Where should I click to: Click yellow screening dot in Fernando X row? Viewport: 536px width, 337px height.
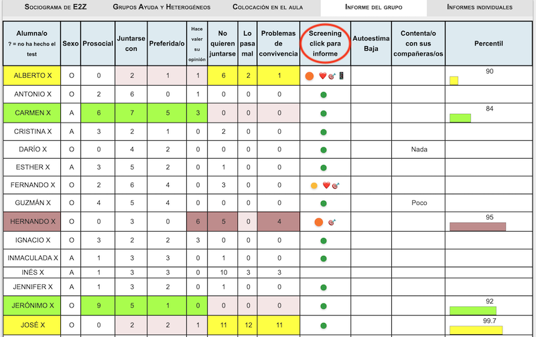[x=313, y=186]
